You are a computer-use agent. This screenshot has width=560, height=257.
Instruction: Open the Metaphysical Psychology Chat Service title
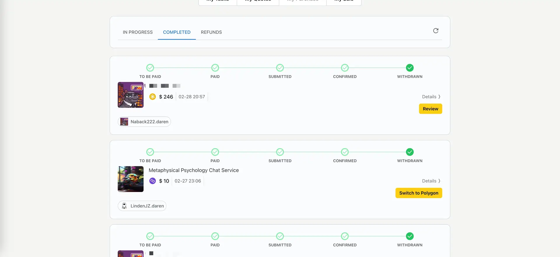pyautogui.click(x=194, y=170)
